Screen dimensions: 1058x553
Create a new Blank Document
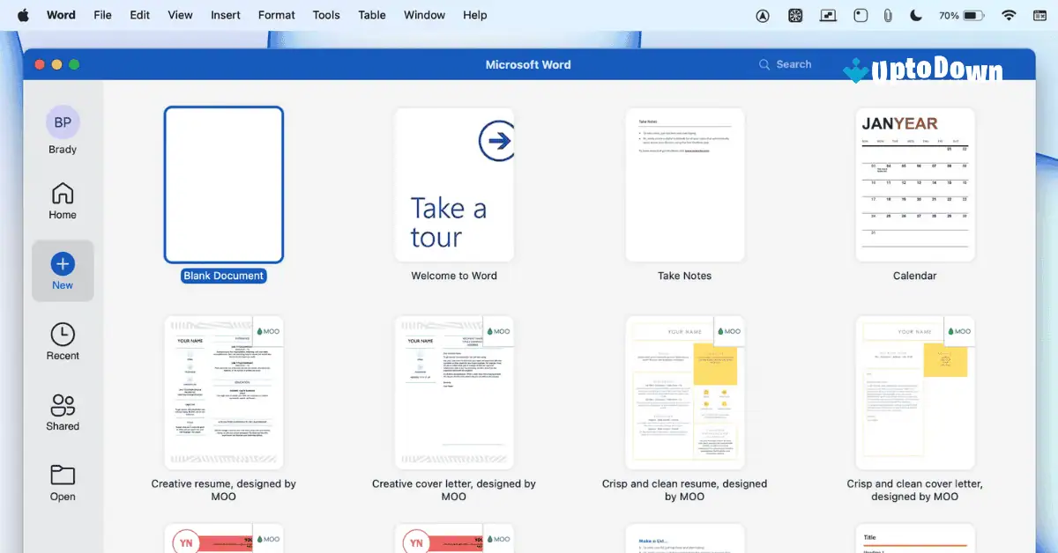[x=223, y=183]
